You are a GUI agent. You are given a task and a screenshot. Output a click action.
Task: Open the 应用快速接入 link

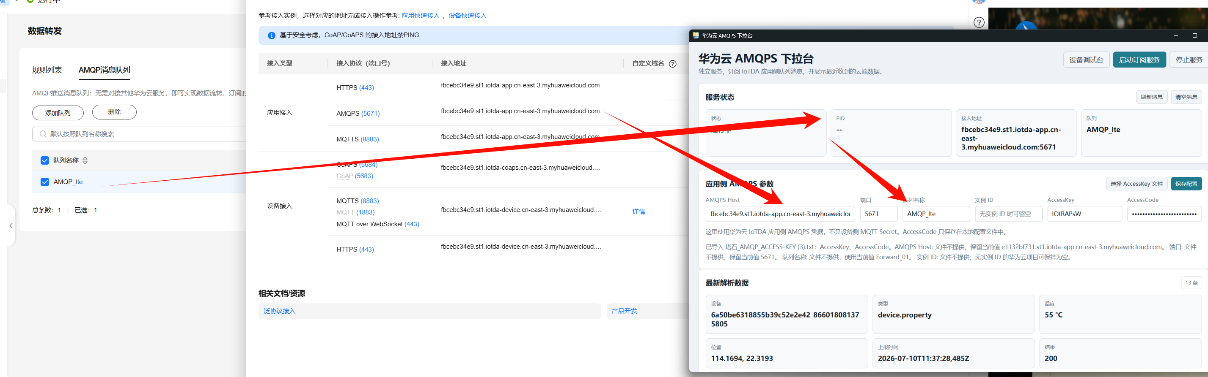click(420, 16)
